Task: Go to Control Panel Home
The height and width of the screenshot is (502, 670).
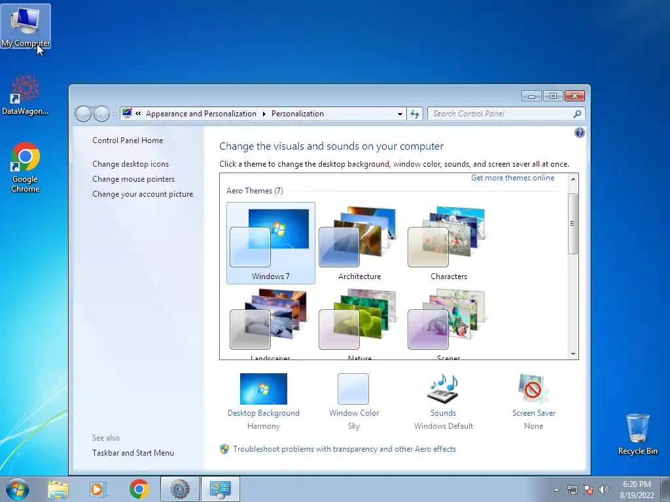Action: point(128,141)
